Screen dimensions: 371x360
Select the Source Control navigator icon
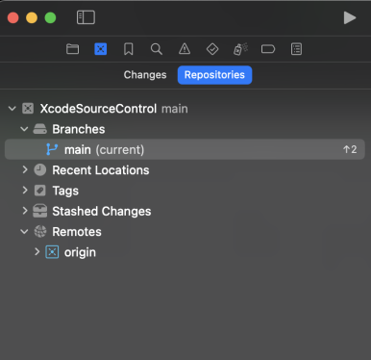point(101,49)
